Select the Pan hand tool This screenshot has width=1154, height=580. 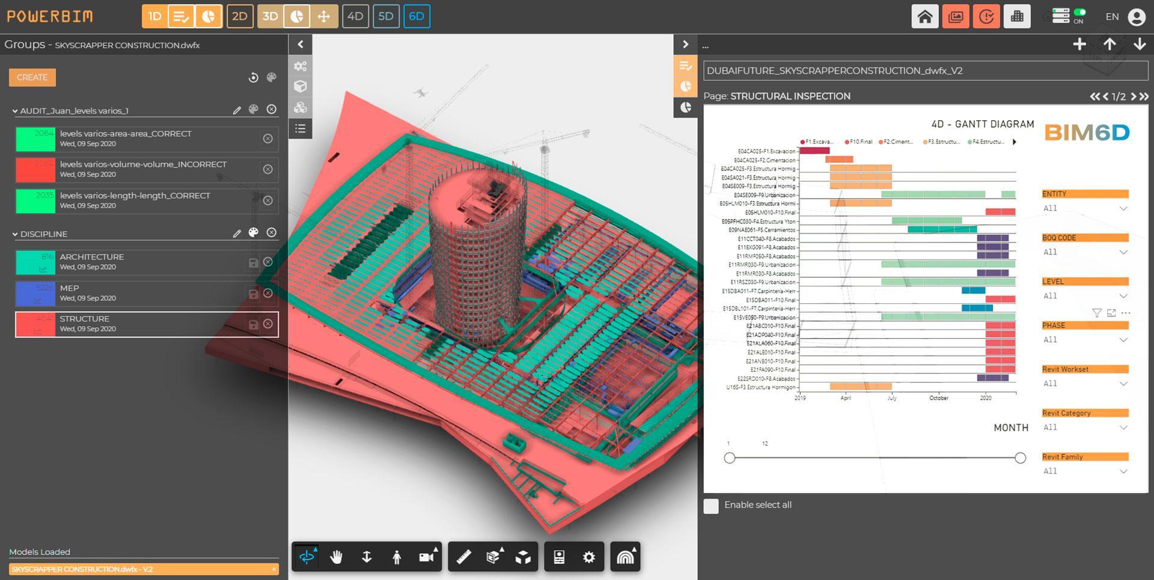click(336, 557)
